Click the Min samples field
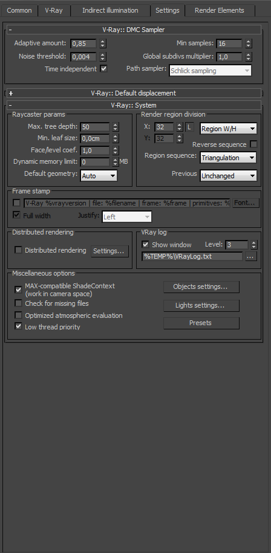 (x=229, y=44)
